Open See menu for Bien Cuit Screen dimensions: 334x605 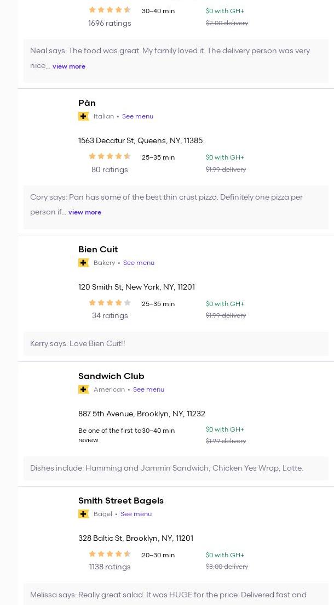click(x=139, y=263)
